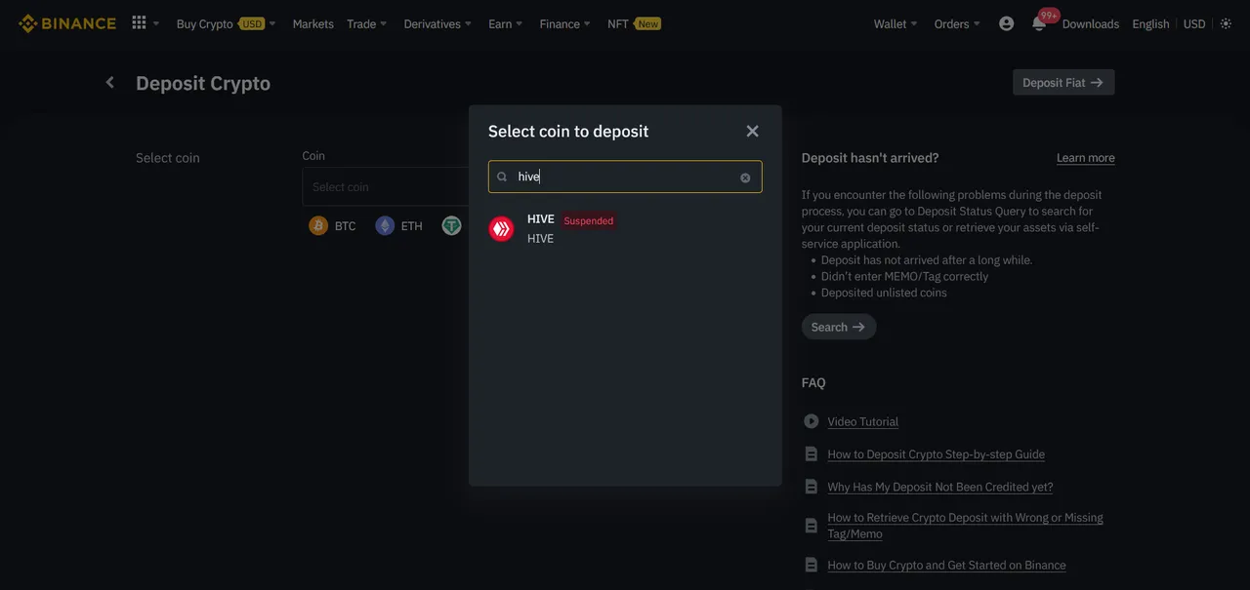Open the Learn more link
The image size is (1250, 590).
coord(1085,158)
